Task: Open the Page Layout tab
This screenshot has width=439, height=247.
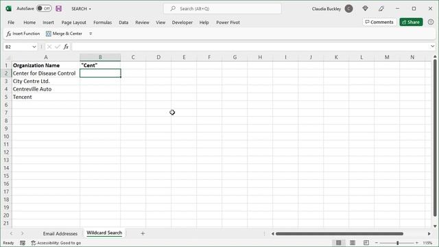Action: pos(73,23)
